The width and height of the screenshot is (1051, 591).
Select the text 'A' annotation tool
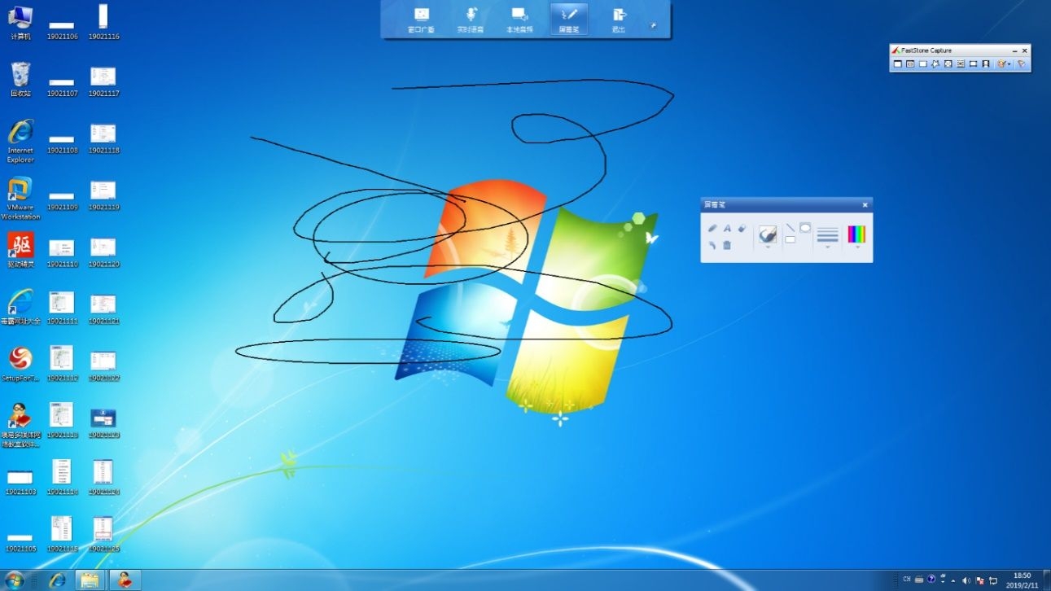point(727,229)
